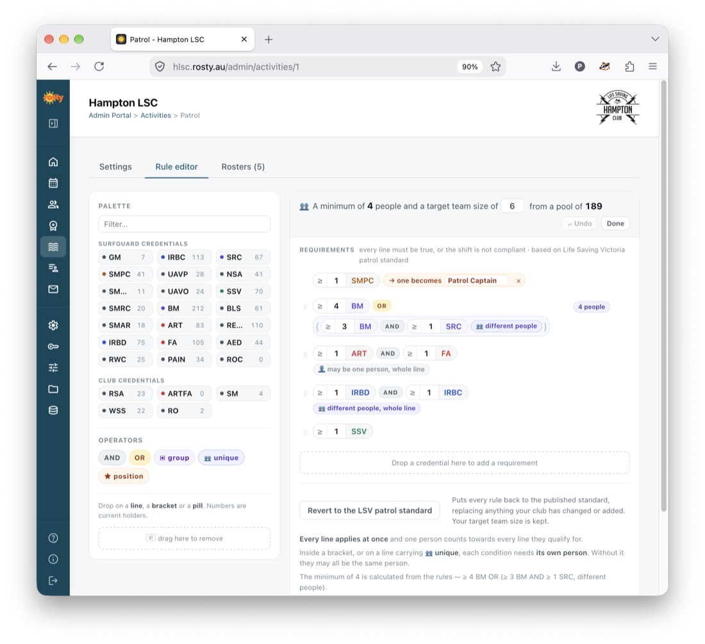The height and width of the screenshot is (644, 705).
Task: Select the SMPC credential chip in the palette
Action: (126, 274)
